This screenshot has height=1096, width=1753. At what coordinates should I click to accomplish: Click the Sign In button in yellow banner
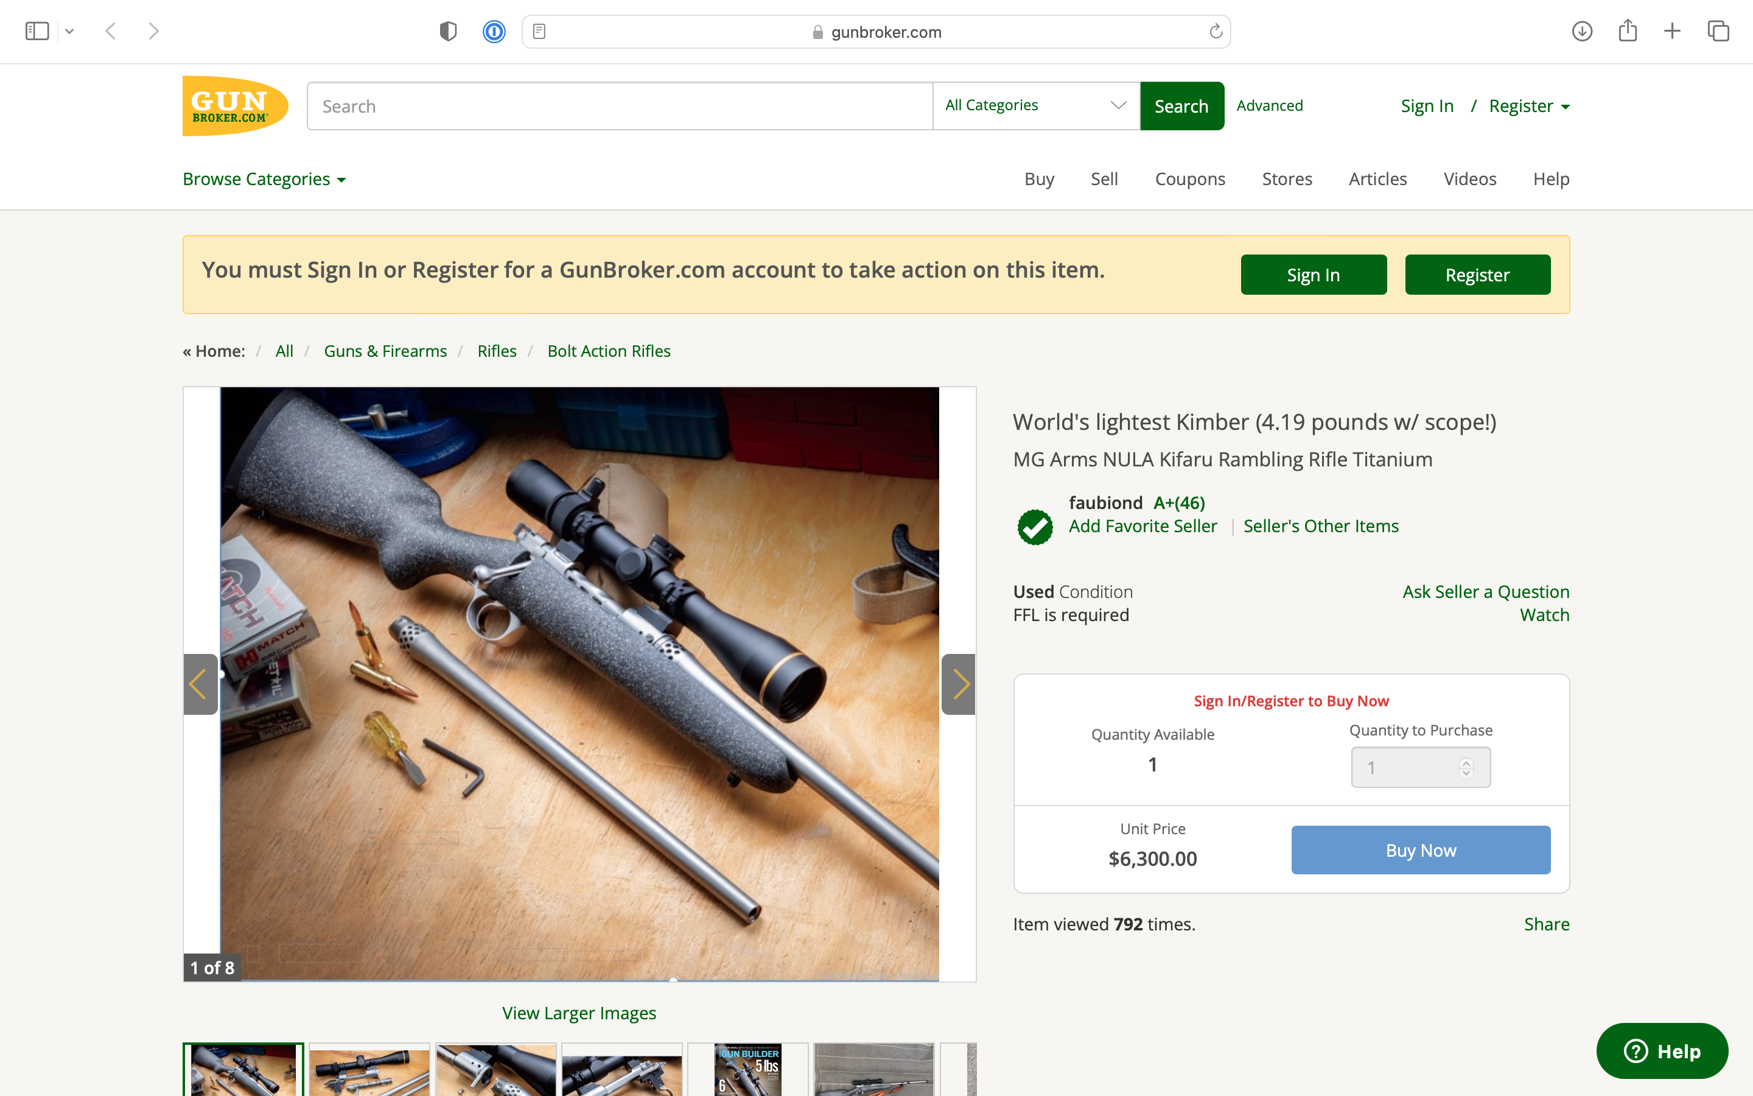(1314, 275)
